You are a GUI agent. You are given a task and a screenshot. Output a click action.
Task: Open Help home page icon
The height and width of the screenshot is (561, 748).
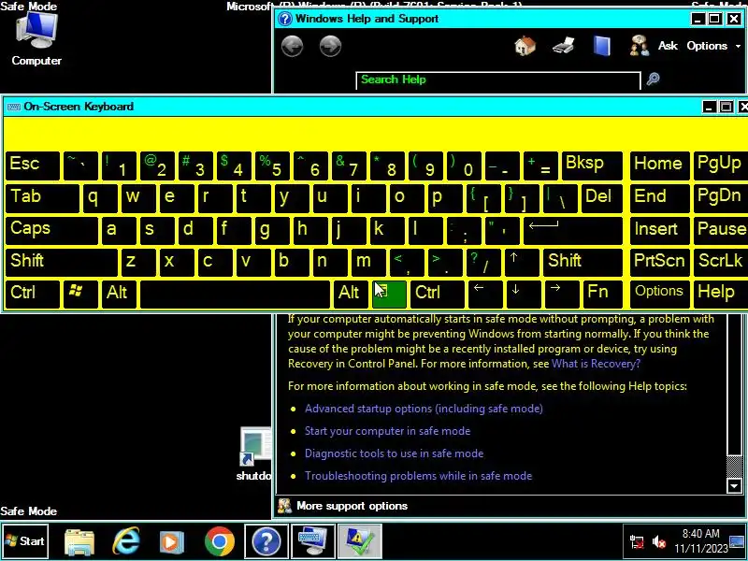point(525,46)
